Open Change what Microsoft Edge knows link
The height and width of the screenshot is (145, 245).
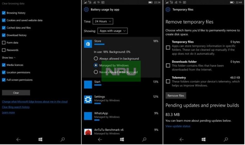(35, 102)
